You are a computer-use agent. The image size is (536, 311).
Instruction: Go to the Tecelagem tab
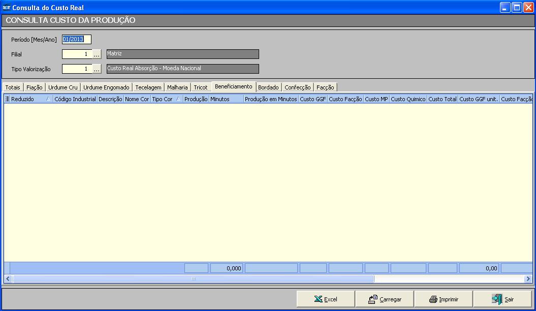click(x=148, y=87)
